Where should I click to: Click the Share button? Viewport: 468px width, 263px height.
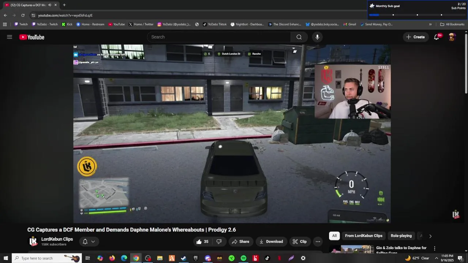pos(241,241)
